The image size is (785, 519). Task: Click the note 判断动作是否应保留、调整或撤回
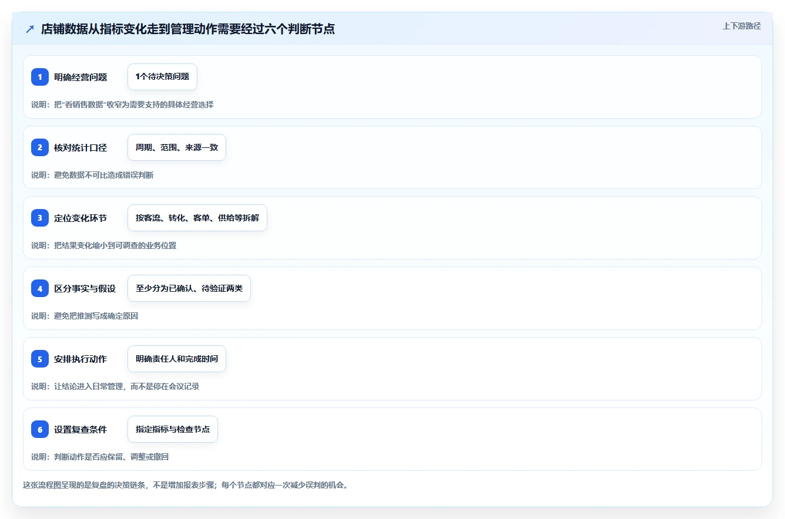tap(100, 457)
